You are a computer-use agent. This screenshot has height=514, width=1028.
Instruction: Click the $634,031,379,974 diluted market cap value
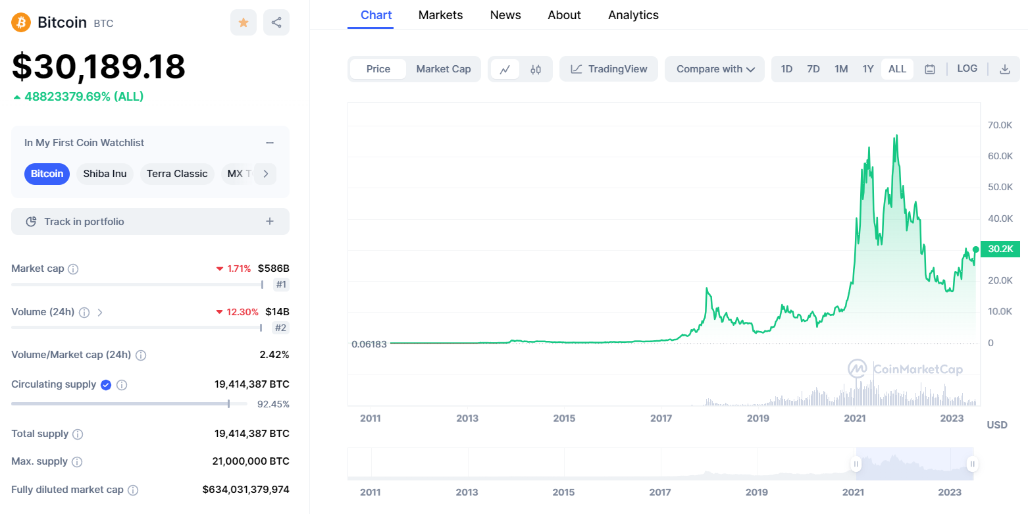point(245,490)
